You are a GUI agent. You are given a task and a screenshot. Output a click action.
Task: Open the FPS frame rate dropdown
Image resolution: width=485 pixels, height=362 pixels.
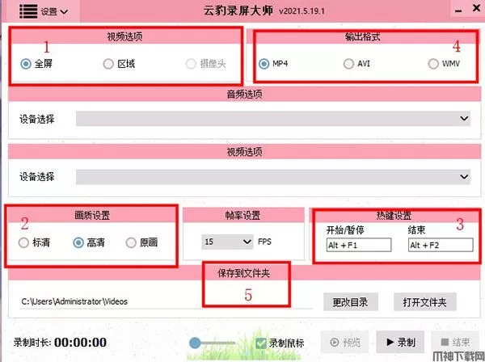[227, 242]
